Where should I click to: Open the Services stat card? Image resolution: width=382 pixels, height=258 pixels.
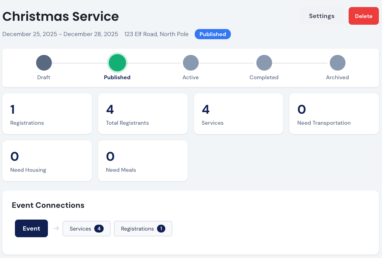point(238,114)
